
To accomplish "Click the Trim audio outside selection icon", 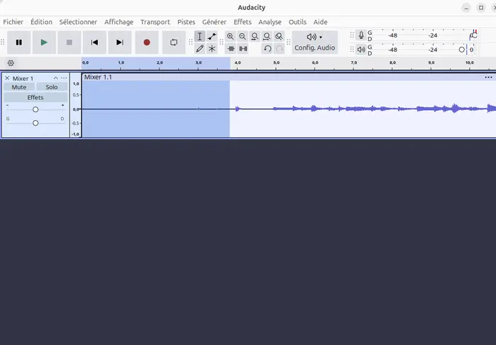I will (231, 48).
